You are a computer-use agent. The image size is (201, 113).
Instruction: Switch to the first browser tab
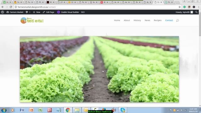pyautogui.click(x=7, y=2)
